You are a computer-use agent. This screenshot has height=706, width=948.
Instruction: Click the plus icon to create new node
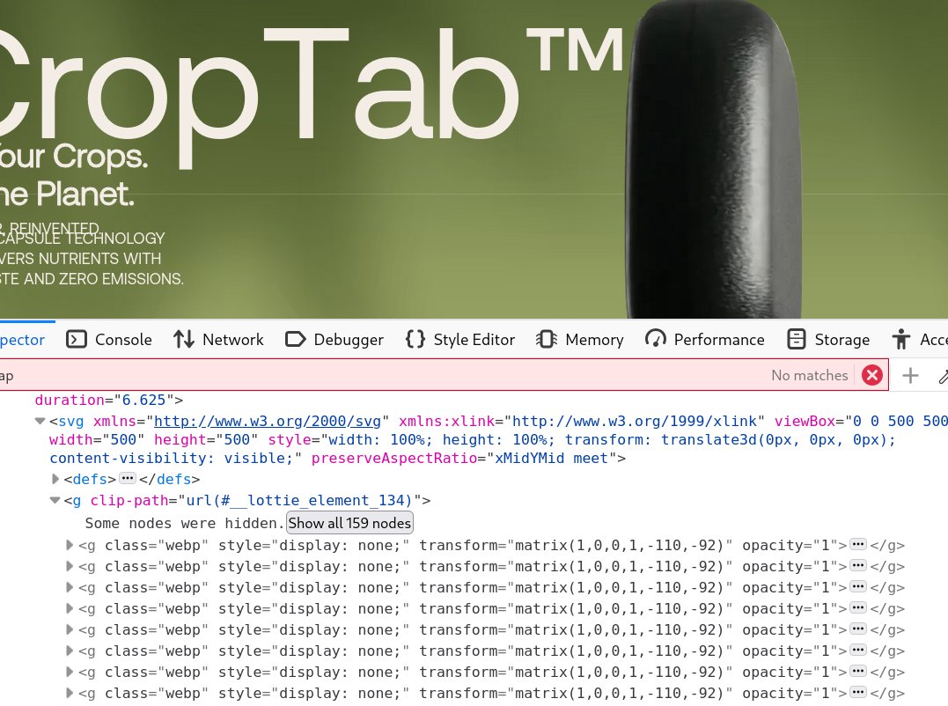910,375
